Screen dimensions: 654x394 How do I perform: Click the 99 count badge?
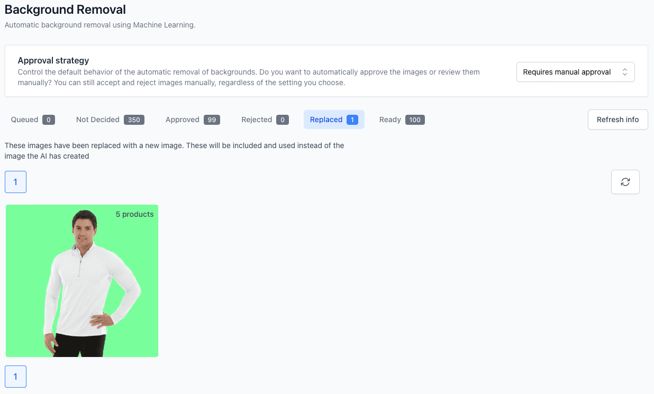pos(212,120)
